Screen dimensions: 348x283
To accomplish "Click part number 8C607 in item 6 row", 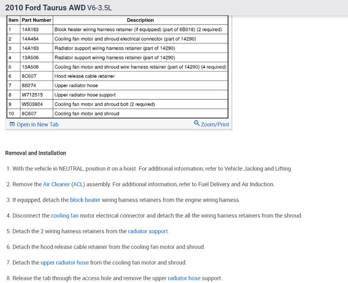I will tap(29, 77).
